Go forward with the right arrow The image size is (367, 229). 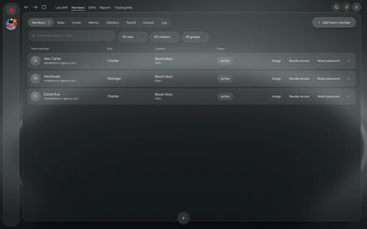click(x=35, y=7)
